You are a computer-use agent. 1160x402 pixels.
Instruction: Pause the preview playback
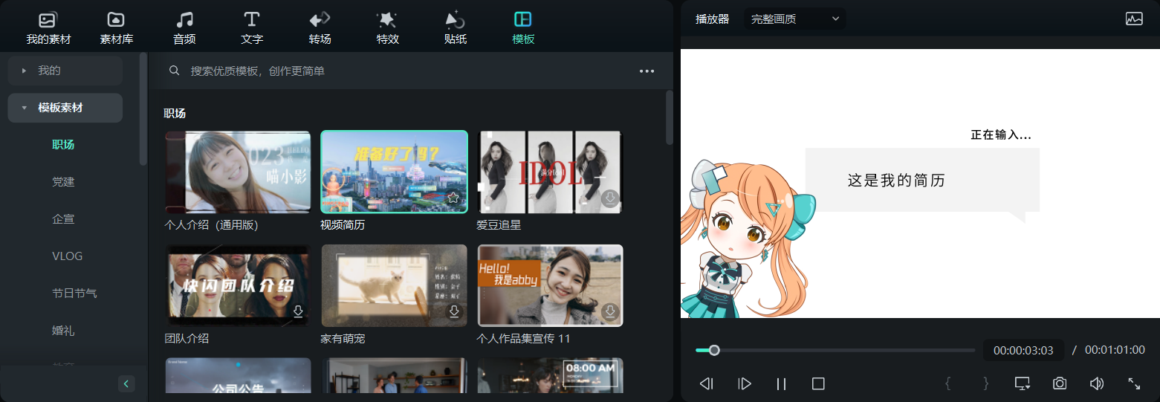point(781,383)
